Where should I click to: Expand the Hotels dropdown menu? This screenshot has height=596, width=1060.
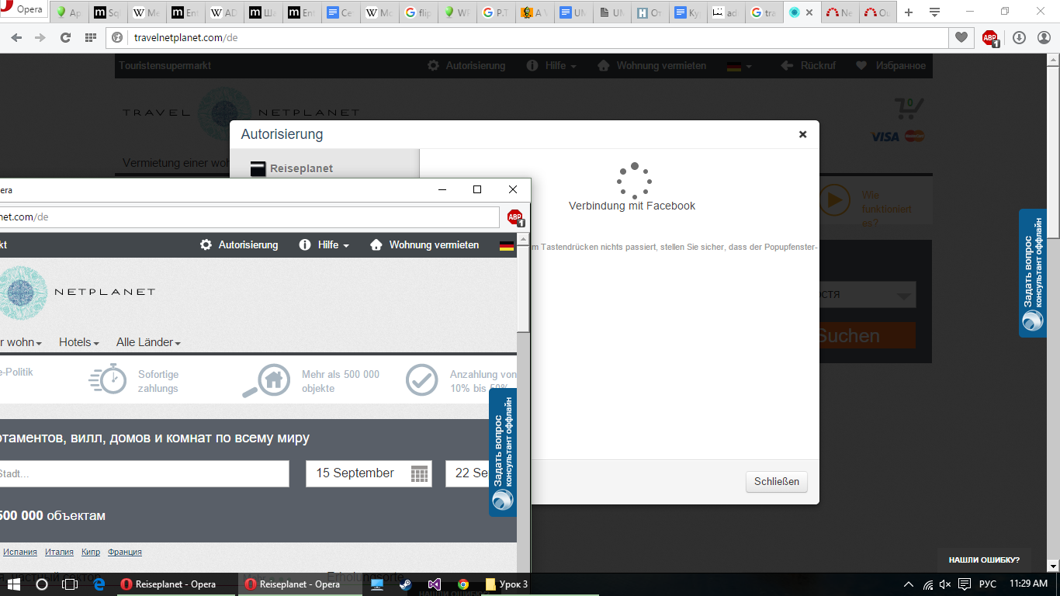click(79, 342)
